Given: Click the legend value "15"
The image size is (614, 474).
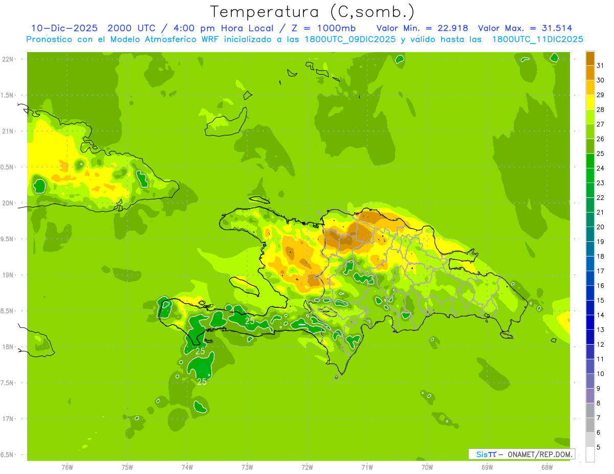Looking at the screenshot, I should [x=601, y=301].
